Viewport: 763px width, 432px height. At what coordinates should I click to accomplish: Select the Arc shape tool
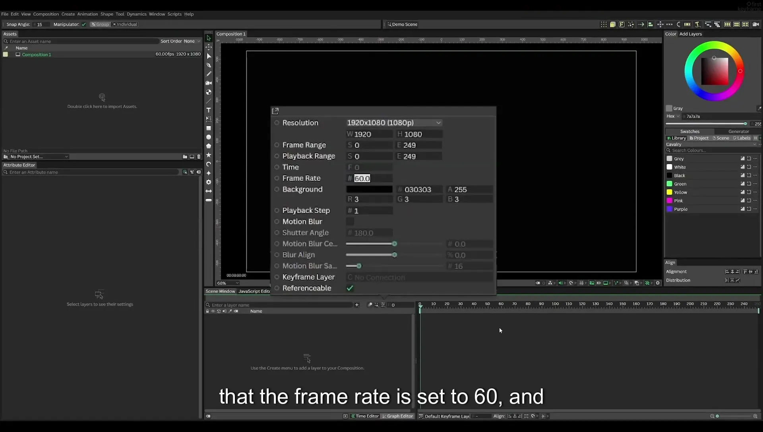coord(209,164)
